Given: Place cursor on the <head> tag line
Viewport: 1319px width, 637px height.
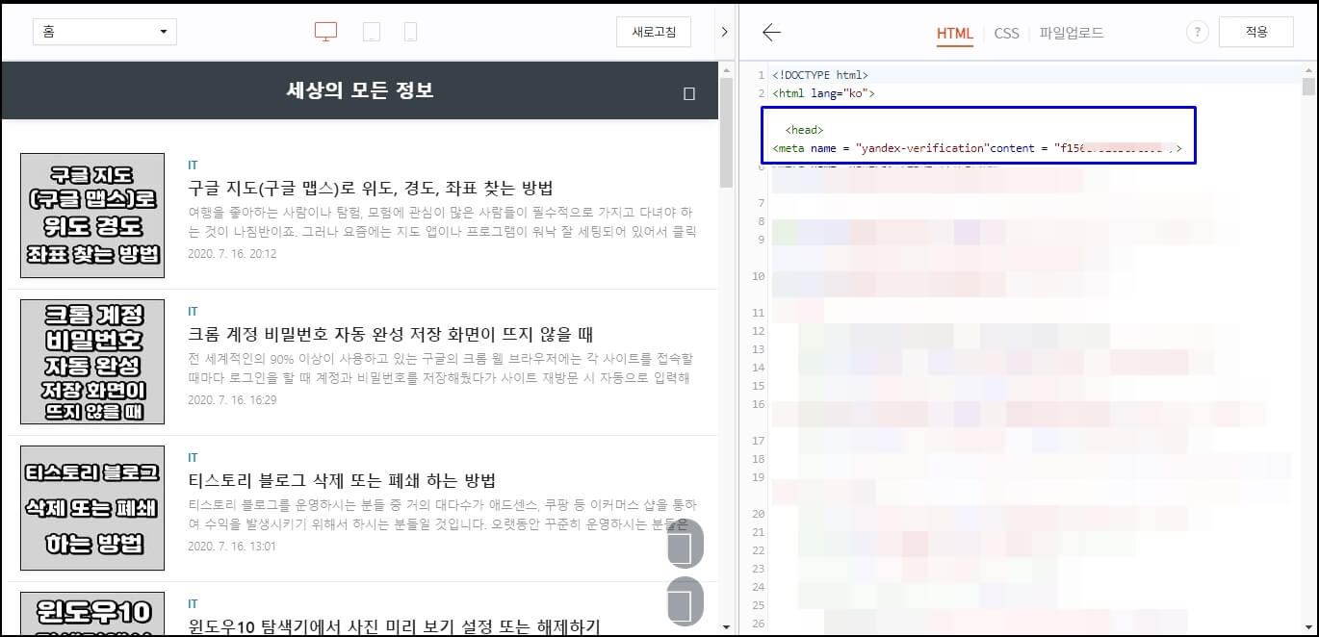Looking at the screenshot, I should (804, 130).
